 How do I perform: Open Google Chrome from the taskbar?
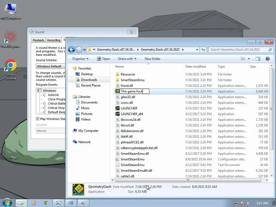point(46,203)
